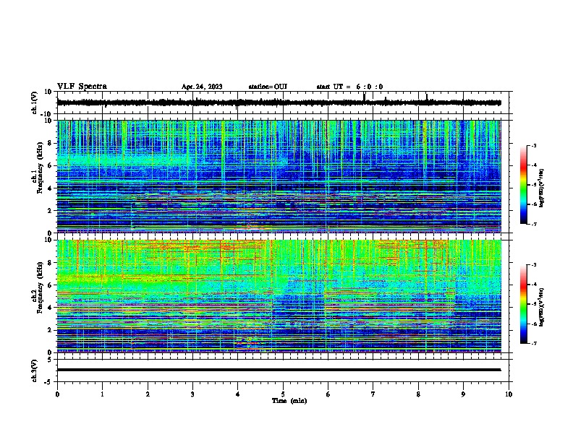Select the date text 'Apr. 24, 2023'
Screen dimensions: 573x442
point(202,87)
